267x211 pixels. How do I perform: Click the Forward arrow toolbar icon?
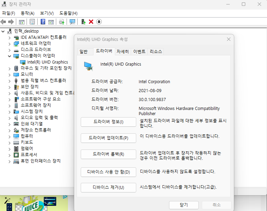(x=11, y=22)
